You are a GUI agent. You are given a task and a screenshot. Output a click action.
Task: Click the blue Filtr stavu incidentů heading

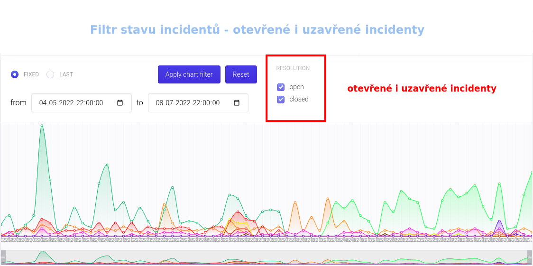[x=257, y=30]
